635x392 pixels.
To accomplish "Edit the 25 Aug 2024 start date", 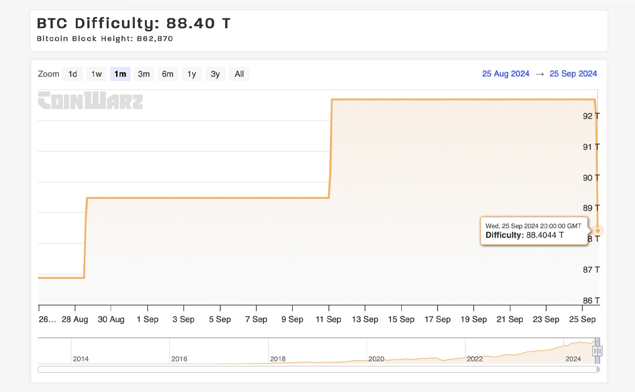I will (x=506, y=73).
